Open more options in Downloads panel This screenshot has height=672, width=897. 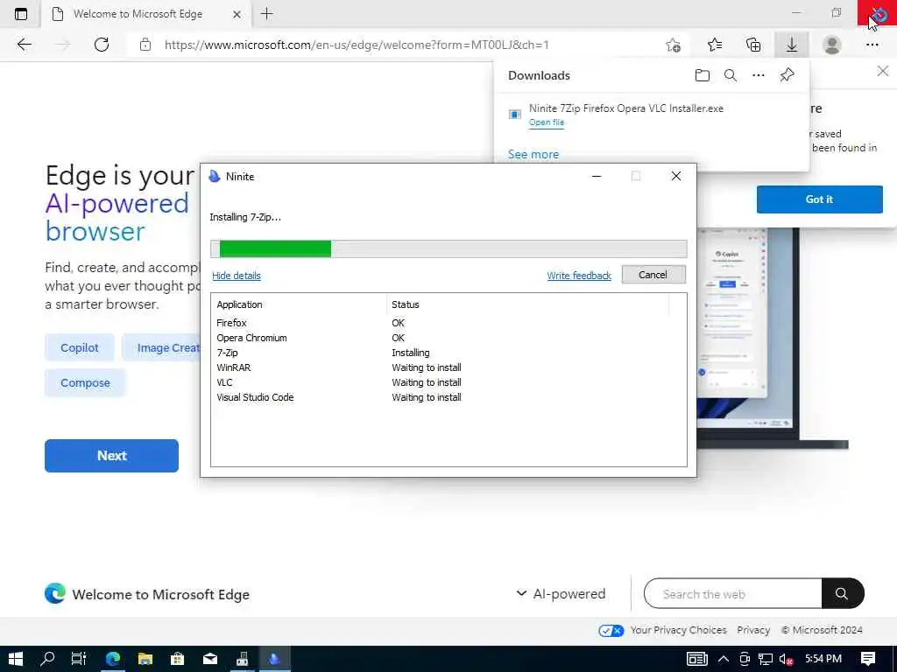pyautogui.click(x=758, y=75)
